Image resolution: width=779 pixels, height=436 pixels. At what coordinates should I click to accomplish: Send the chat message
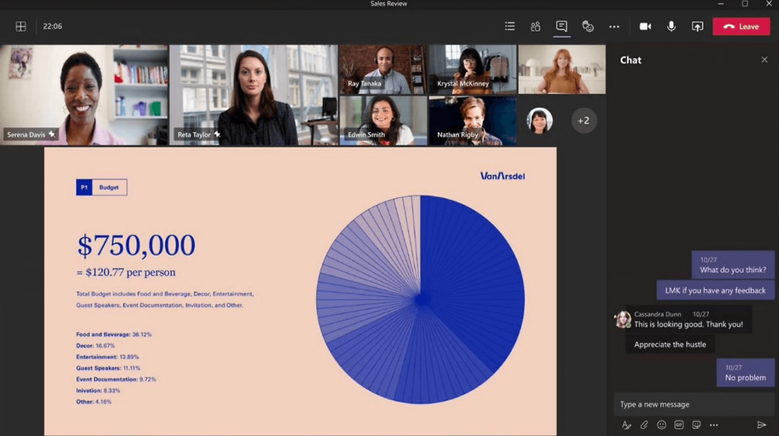[761, 425]
